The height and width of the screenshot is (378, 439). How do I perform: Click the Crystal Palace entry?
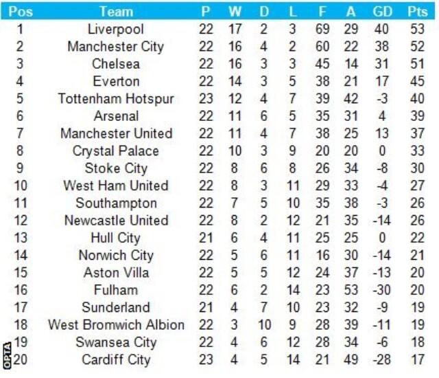pyautogui.click(x=116, y=151)
